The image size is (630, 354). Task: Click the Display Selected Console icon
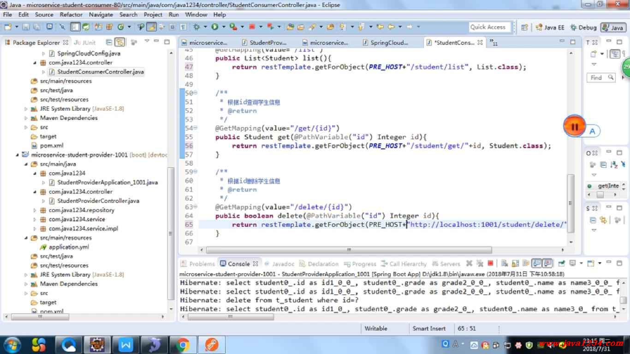[572, 264]
